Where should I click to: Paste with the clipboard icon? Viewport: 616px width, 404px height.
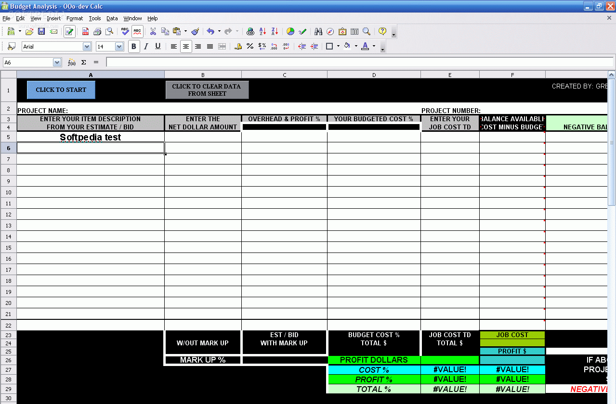pos(177,31)
